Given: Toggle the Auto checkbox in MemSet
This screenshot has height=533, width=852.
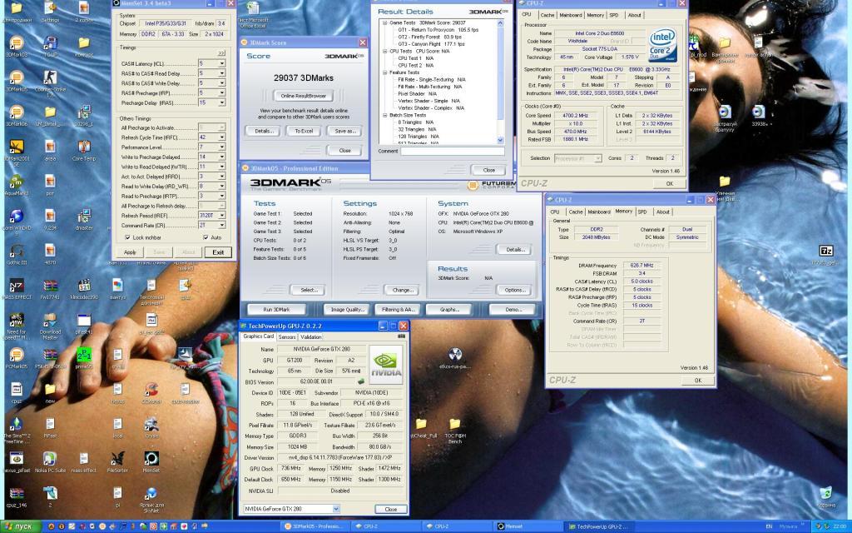Looking at the screenshot, I should (206, 237).
